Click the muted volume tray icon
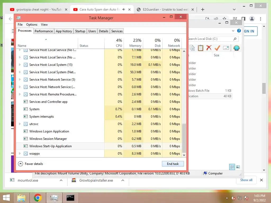 (x=233, y=198)
